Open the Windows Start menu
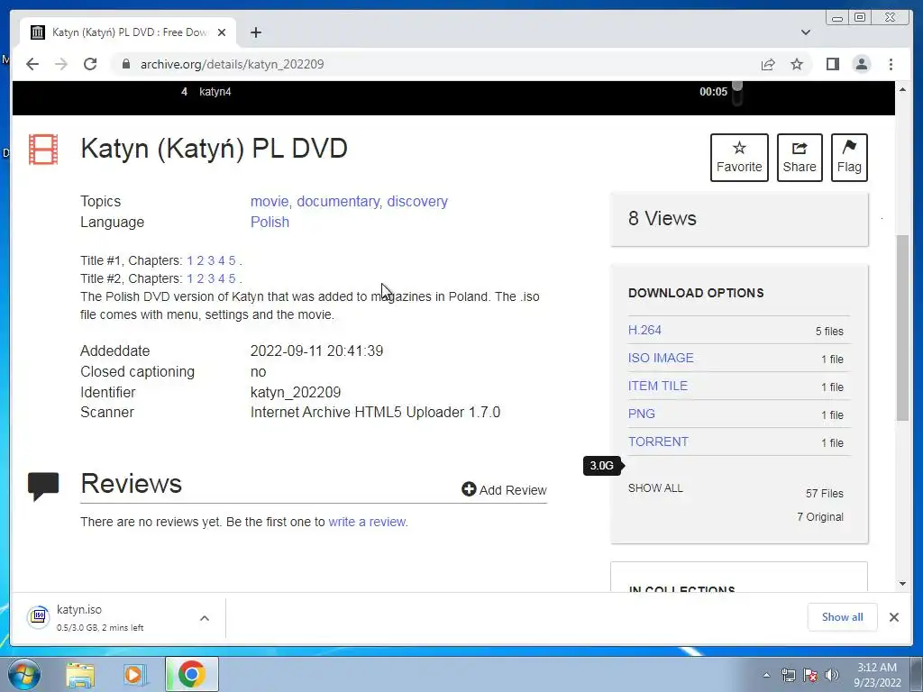 [x=24, y=674]
